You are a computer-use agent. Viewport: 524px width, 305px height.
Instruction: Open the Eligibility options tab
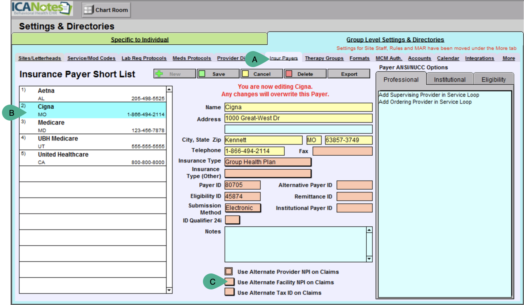point(493,79)
